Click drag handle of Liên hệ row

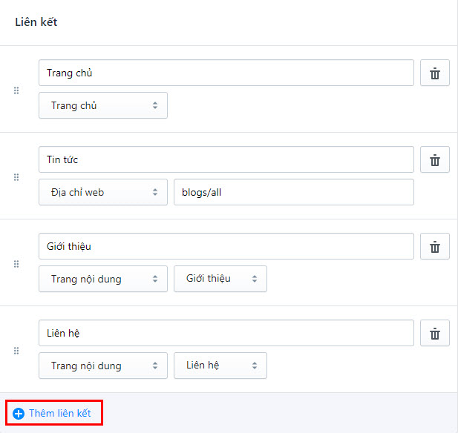tap(16, 351)
